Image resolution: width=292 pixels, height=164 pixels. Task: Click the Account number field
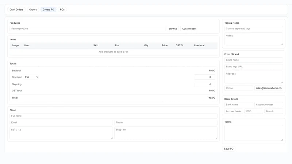(x=269, y=105)
